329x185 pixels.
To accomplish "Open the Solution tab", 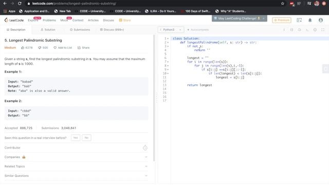I will pos(48,30).
